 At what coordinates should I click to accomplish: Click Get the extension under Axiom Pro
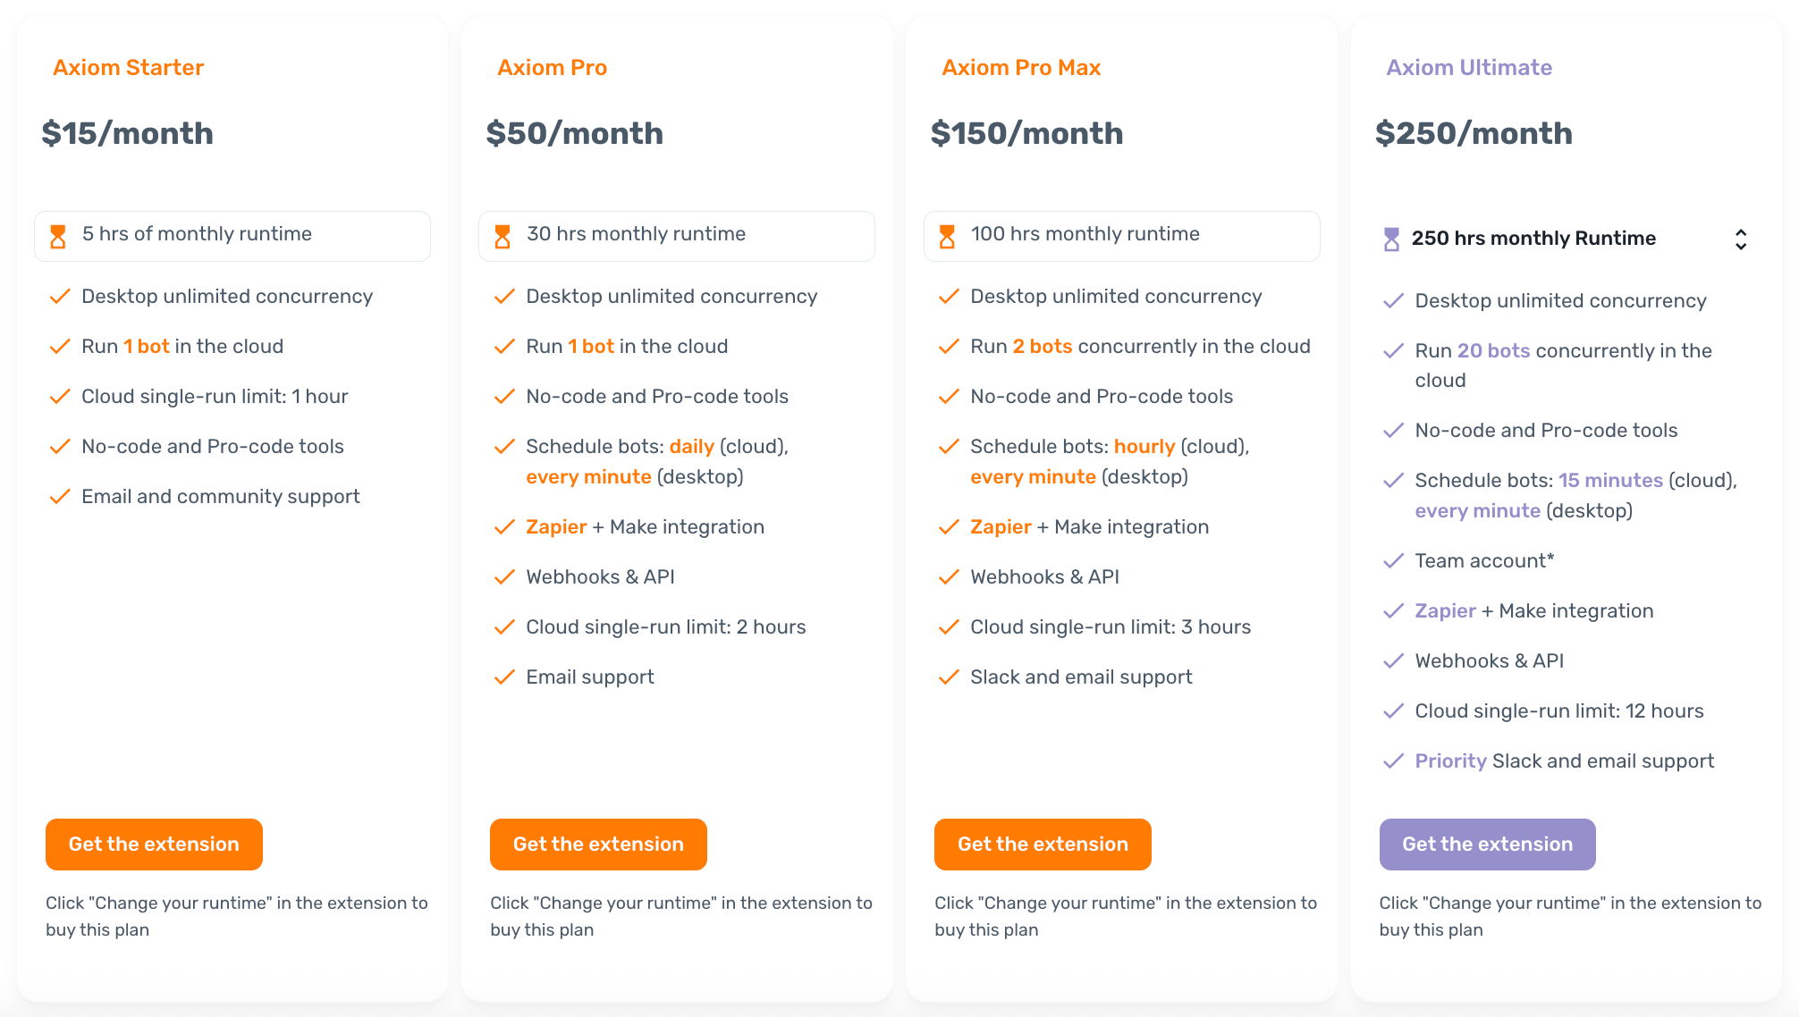tap(598, 845)
